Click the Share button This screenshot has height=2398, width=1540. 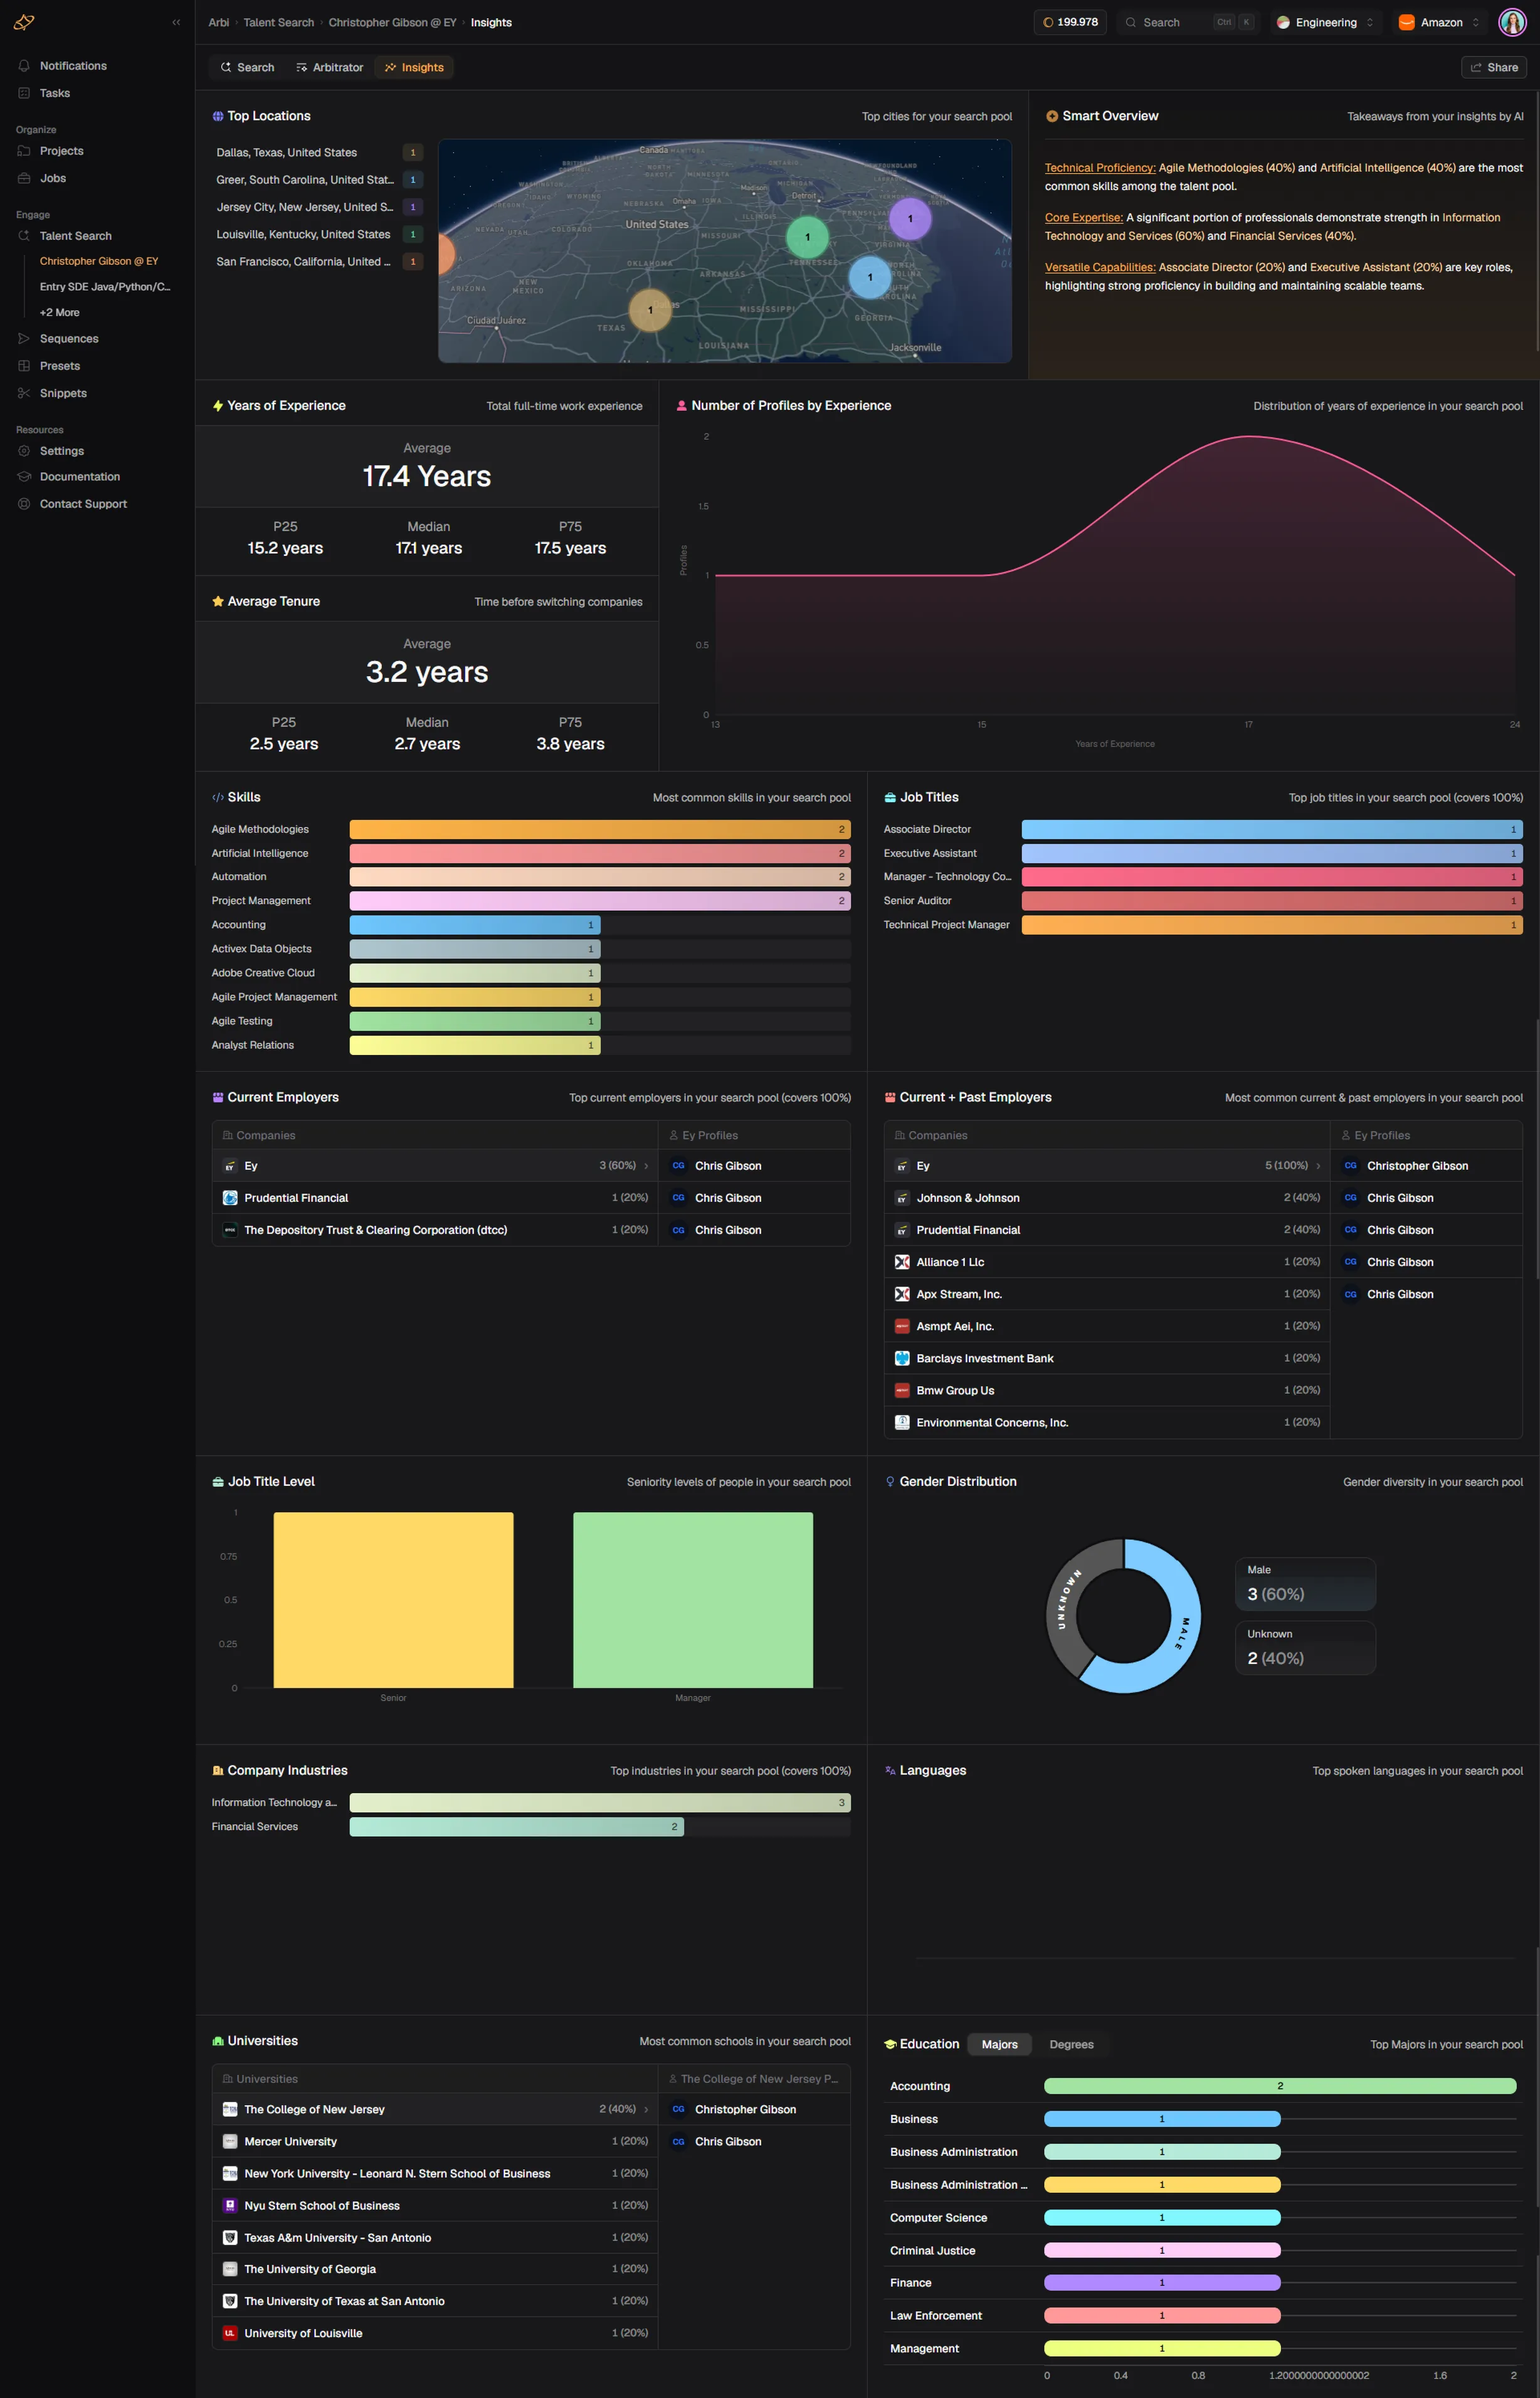click(1494, 67)
